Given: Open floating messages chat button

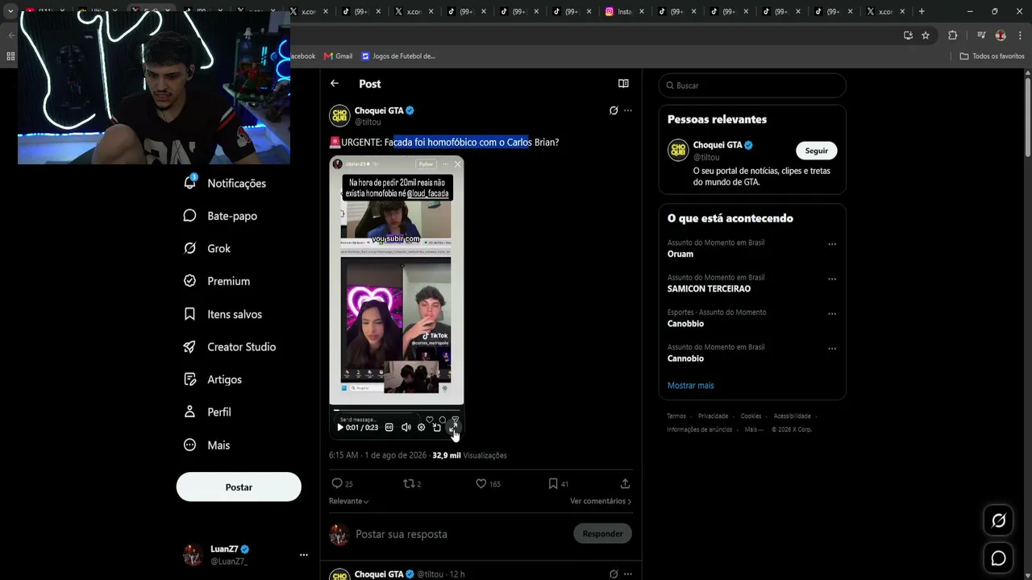Looking at the screenshot, I should [998, 558].
